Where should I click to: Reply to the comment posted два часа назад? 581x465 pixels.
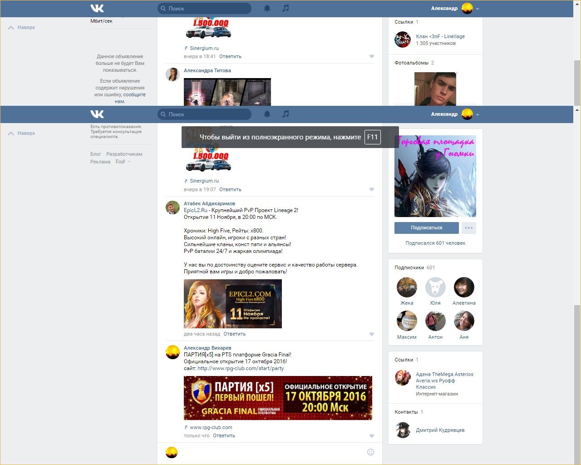click(x=235, y=334)
